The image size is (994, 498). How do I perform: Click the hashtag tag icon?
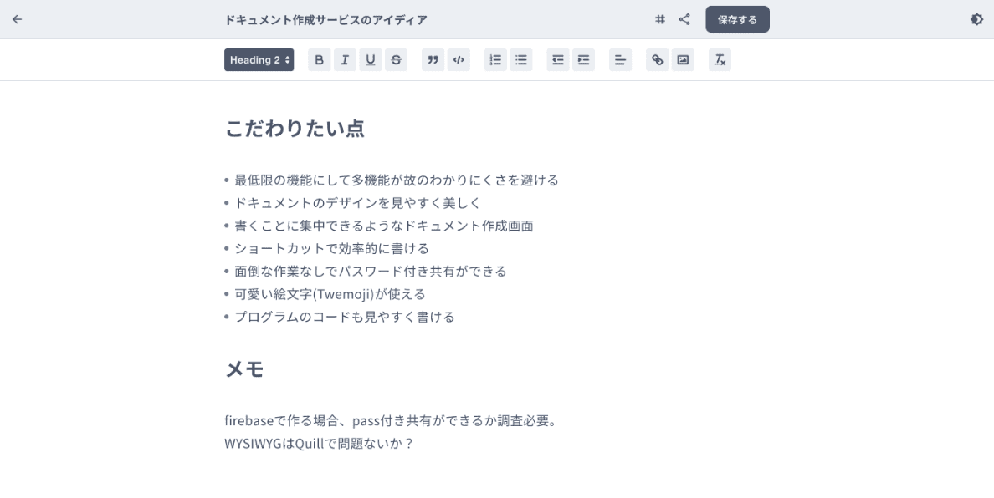[x=660, y=19]
